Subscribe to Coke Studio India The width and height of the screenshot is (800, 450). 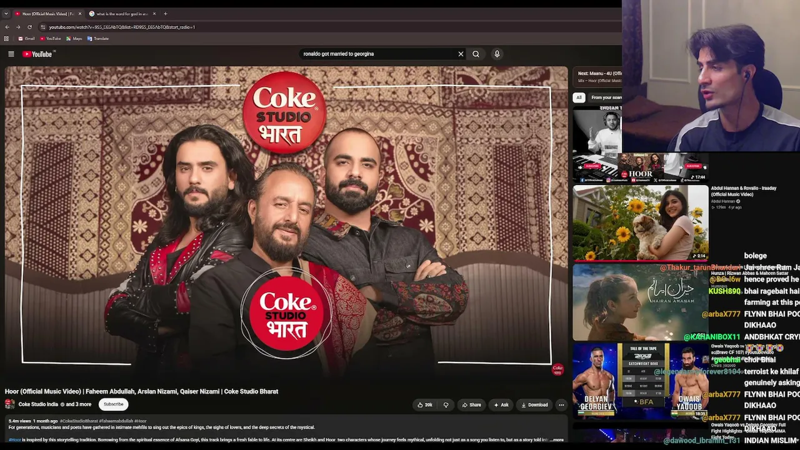114,404
